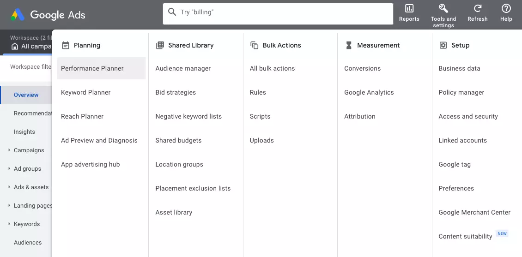Select Overview in the sidebar

coord(26,95)
